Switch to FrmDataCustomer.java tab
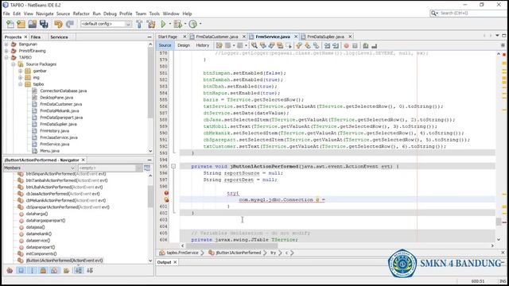Screen dimensions: 509x286 (x=217, y=37)
